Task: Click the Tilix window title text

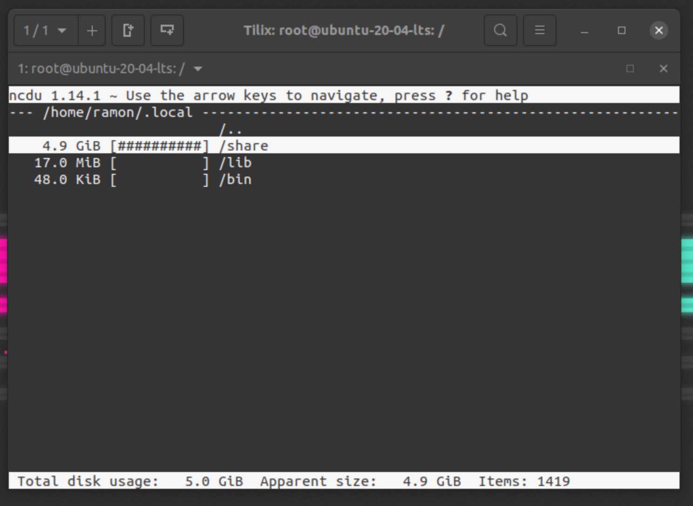Action: click(x=344, y=31)
